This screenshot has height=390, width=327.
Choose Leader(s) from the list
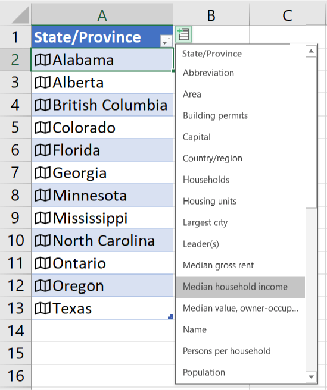coord(240,244)
